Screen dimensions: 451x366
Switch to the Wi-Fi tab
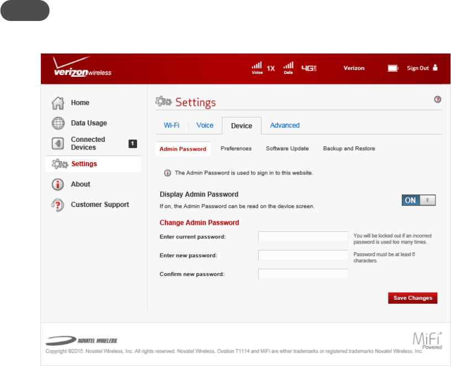pos(171,125)
